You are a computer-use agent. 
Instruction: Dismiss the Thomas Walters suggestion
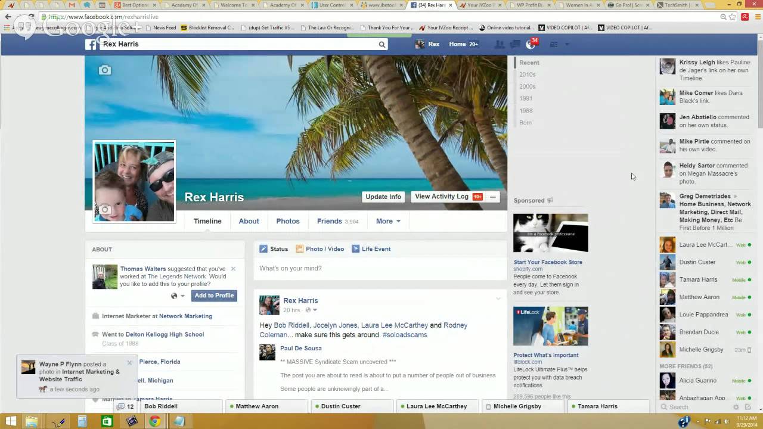[233, 269]
